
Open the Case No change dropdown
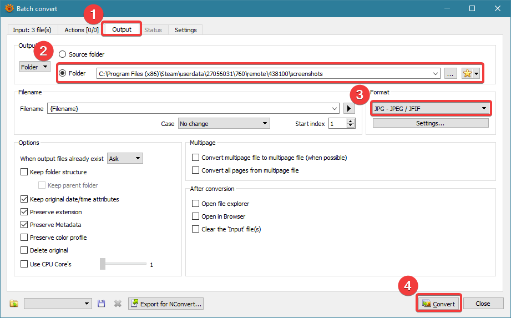[224, 124]
